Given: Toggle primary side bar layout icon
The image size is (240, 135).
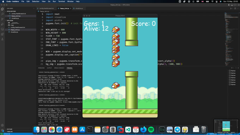Looking at the screenshot, I should pyautogui.click(x=229, y=5).
